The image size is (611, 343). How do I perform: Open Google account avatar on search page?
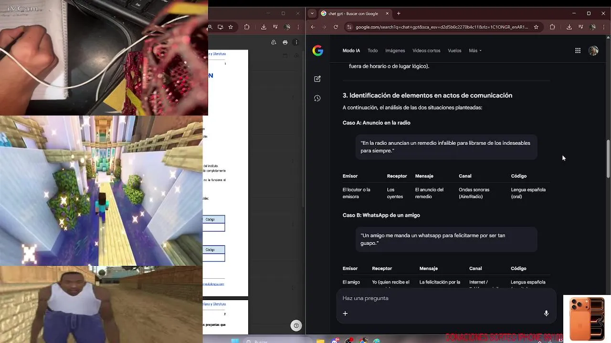[x=593, y=50]
